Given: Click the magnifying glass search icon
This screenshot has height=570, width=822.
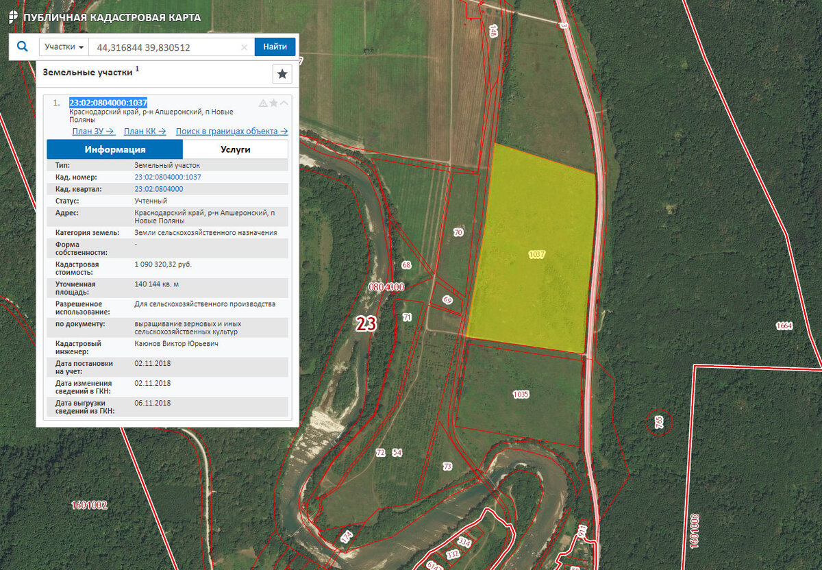Looking at the screenshot, I should click(x=23, y=47).
